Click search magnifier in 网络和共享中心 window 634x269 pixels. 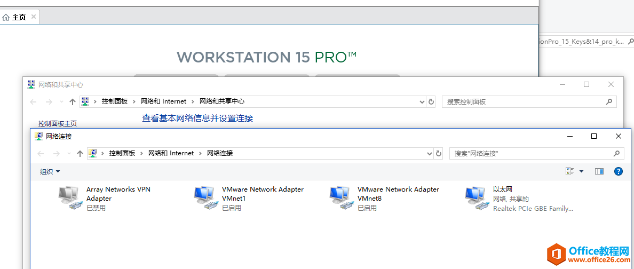point(609,102)
